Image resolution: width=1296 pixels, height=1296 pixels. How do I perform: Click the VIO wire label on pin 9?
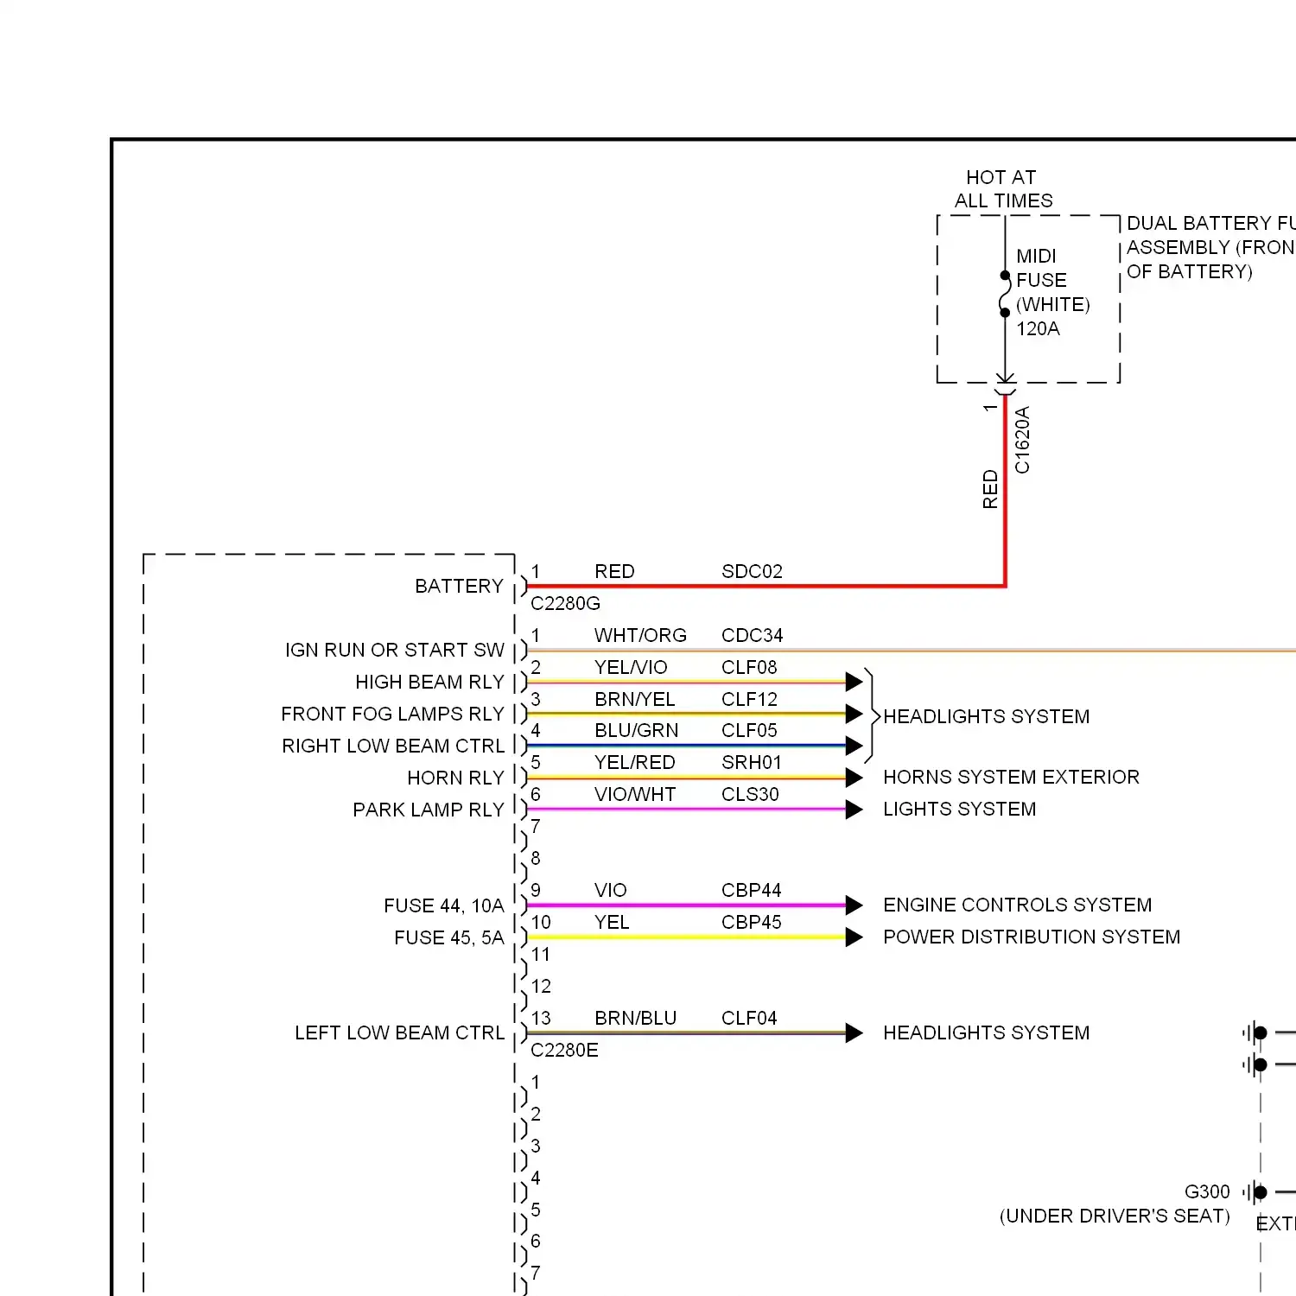(x=610, y=890)
